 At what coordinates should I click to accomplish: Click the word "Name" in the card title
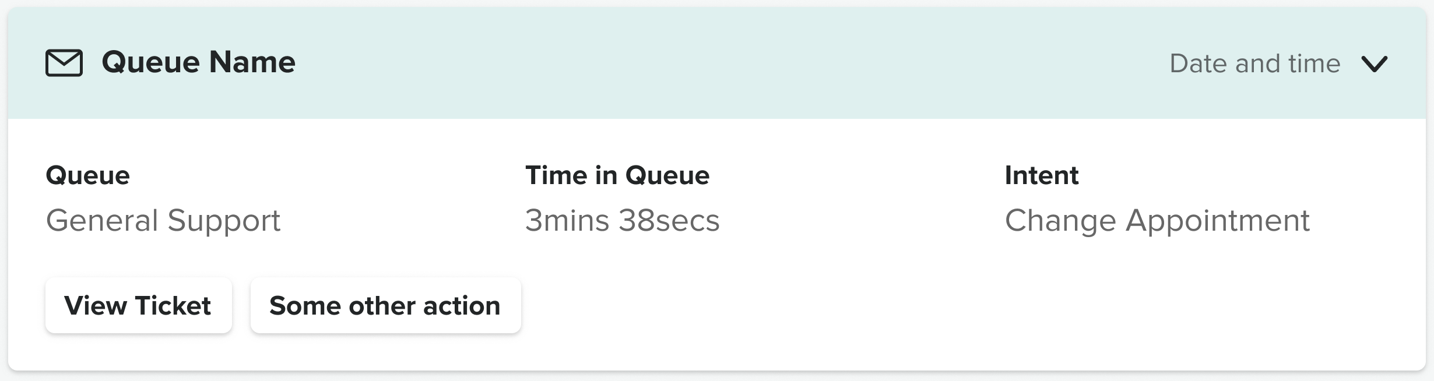(252, 62)
